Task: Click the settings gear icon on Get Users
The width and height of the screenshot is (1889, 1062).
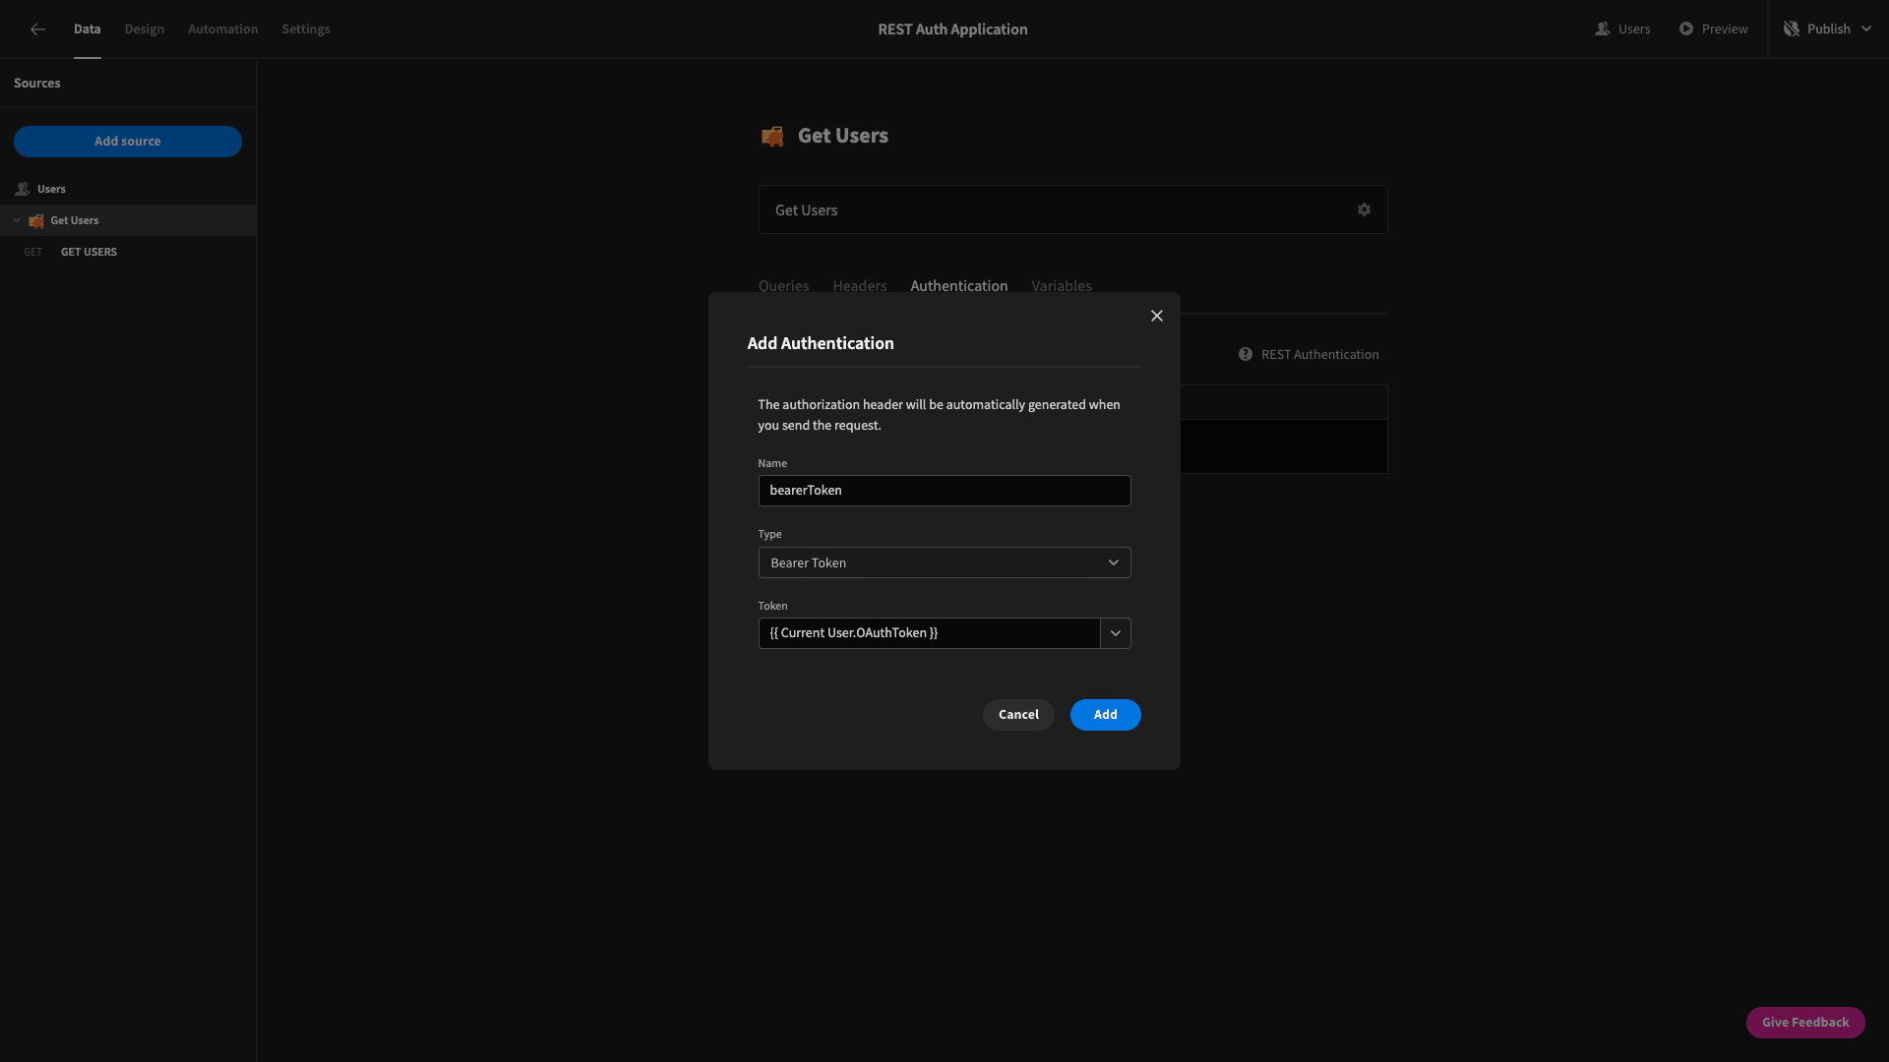Action: 1364,208
